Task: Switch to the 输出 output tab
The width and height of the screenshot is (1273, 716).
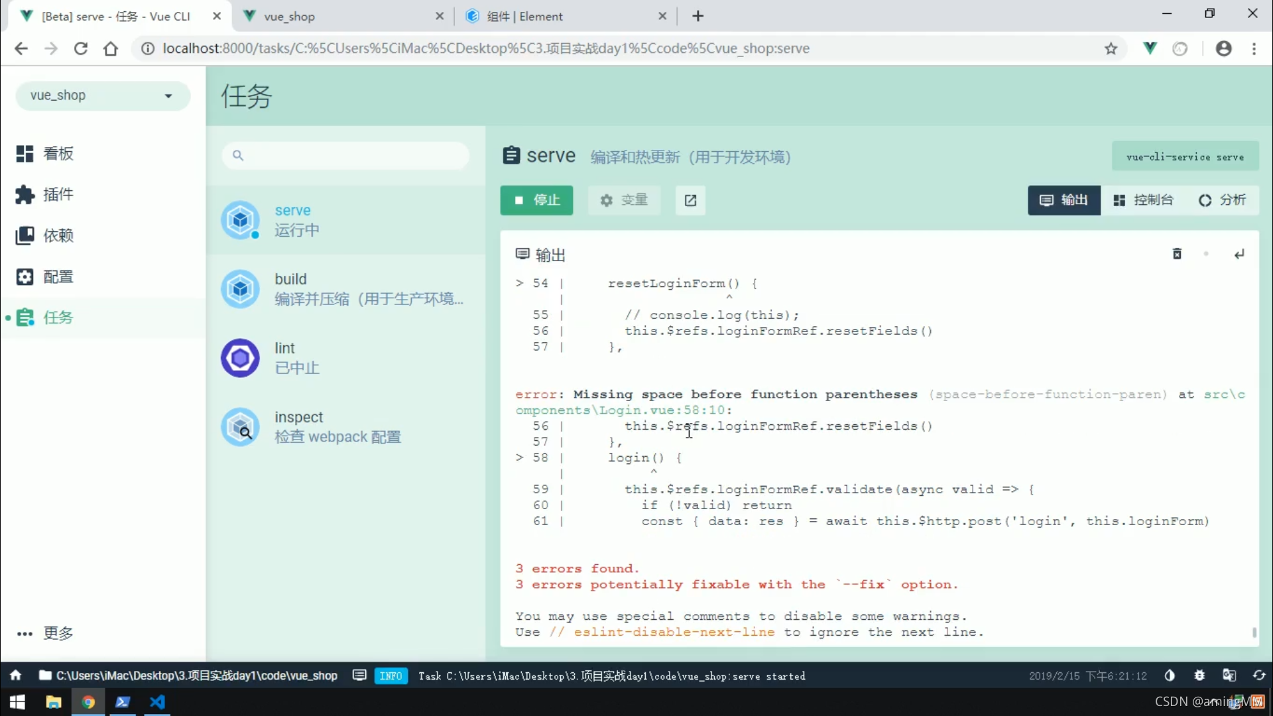Action: 1064,200
